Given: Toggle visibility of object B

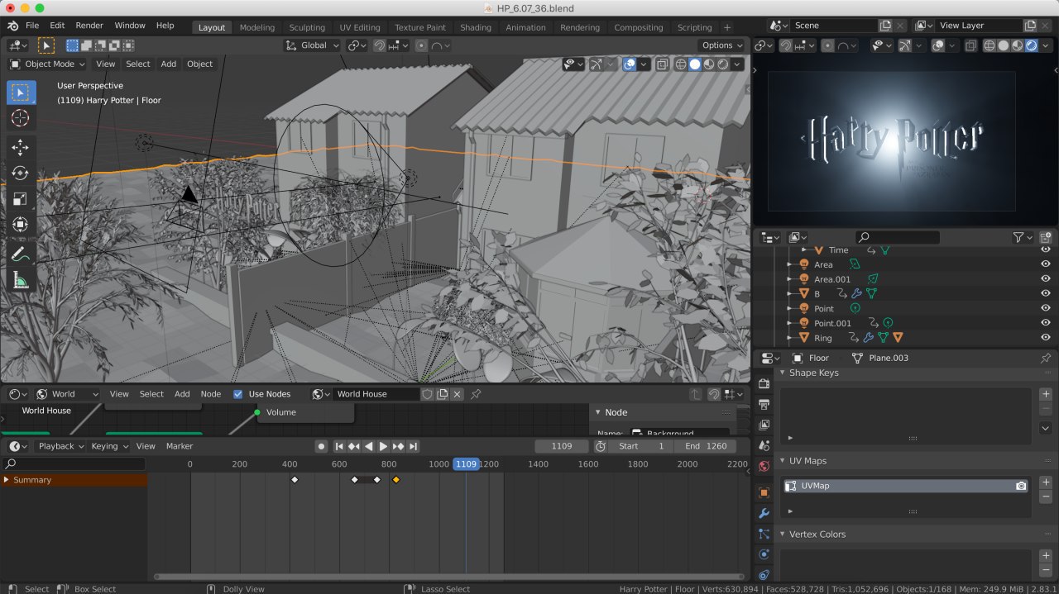Looking at the screenshot, I should (x=1046, y=293).
